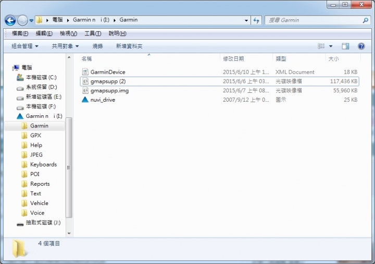Select 新增磁碟區 (E:) drive
This screenshot has height=264, width=375.
pos(44,97)
